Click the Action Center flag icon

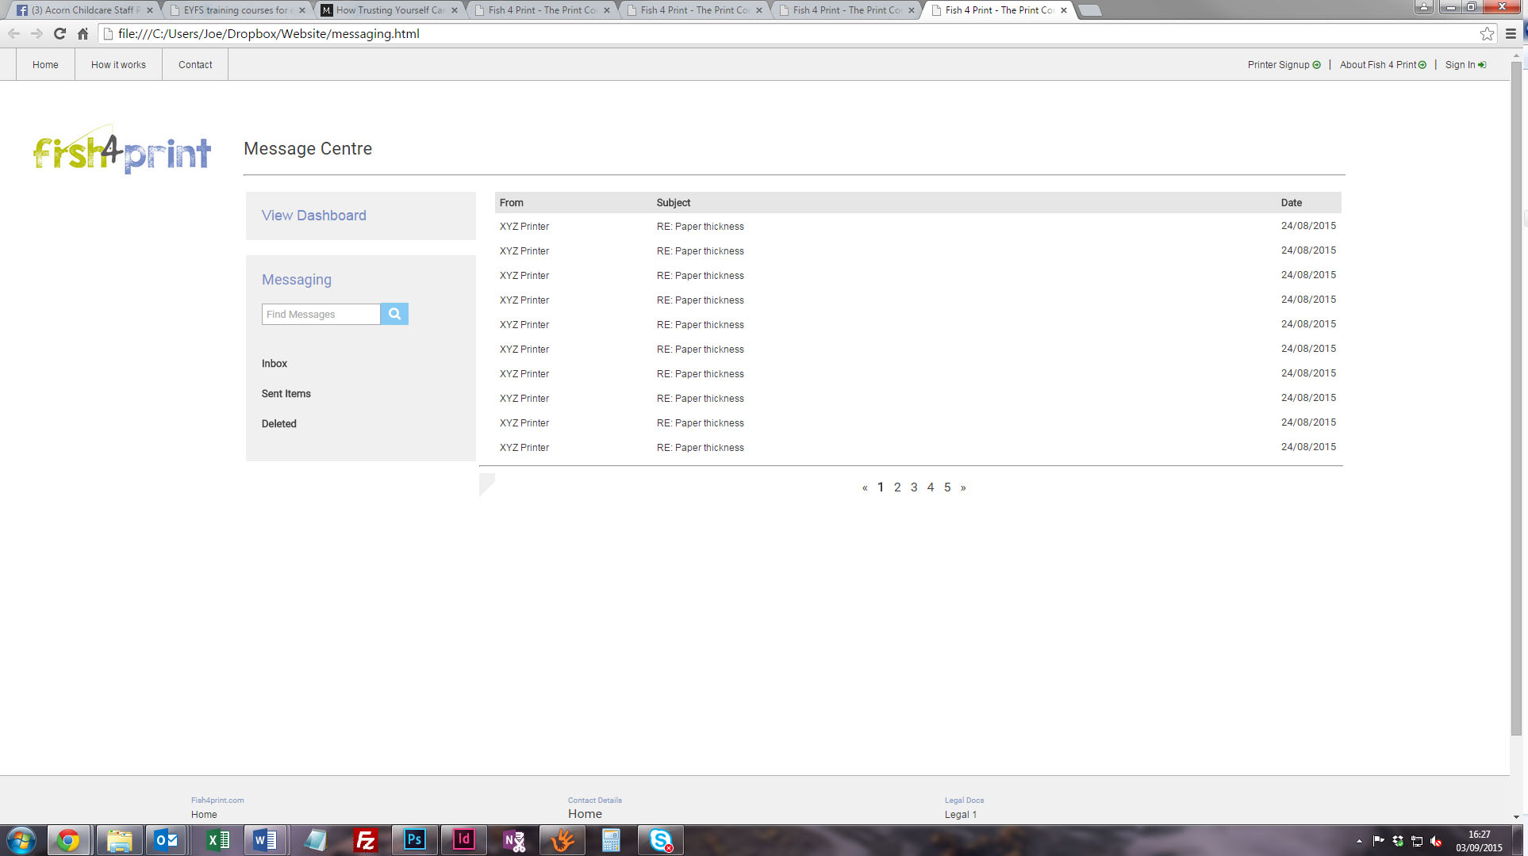point(1379,841)
